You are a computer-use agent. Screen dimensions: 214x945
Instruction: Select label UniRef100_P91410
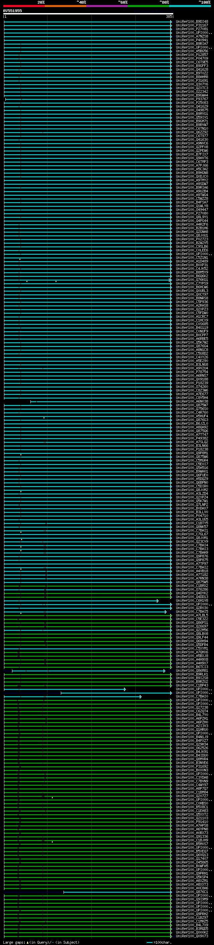tap(192, 822)
